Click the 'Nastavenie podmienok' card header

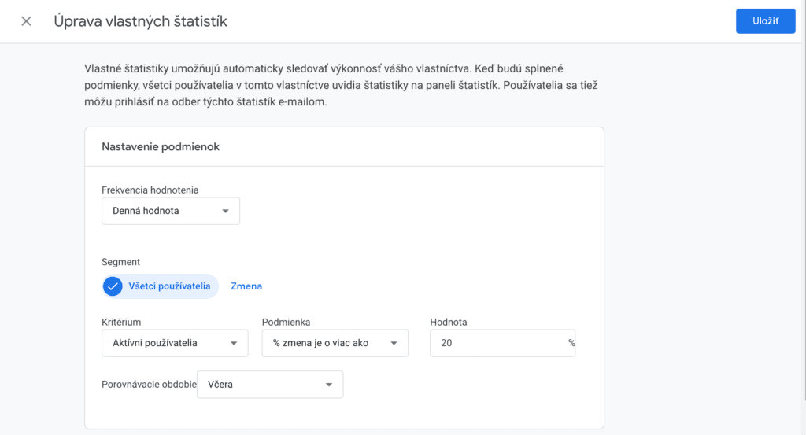pos(161,146)
